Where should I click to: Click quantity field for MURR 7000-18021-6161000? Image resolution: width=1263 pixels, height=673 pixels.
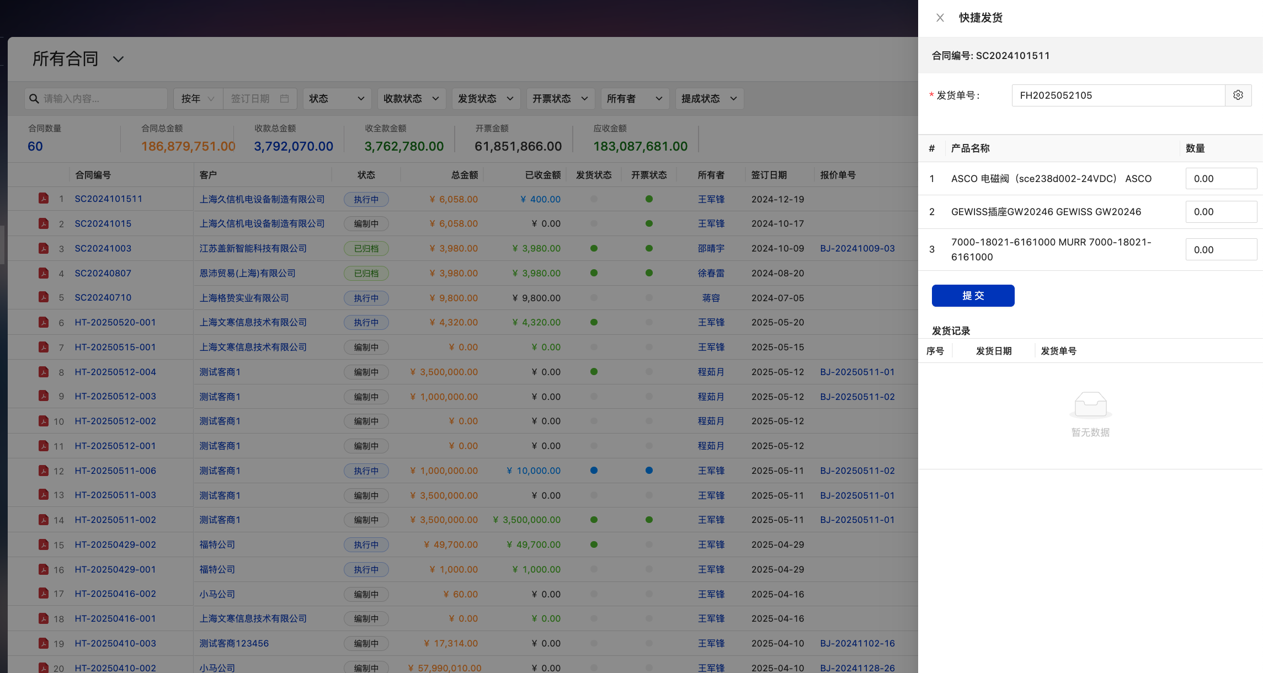click(x=1221, y=249)
